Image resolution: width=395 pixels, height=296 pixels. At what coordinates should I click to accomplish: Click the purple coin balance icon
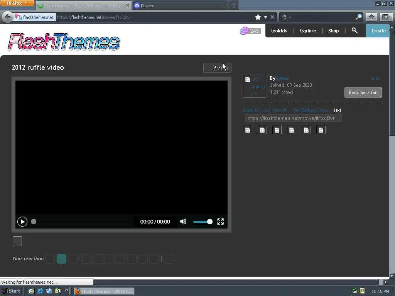click(x=244, y=31)
